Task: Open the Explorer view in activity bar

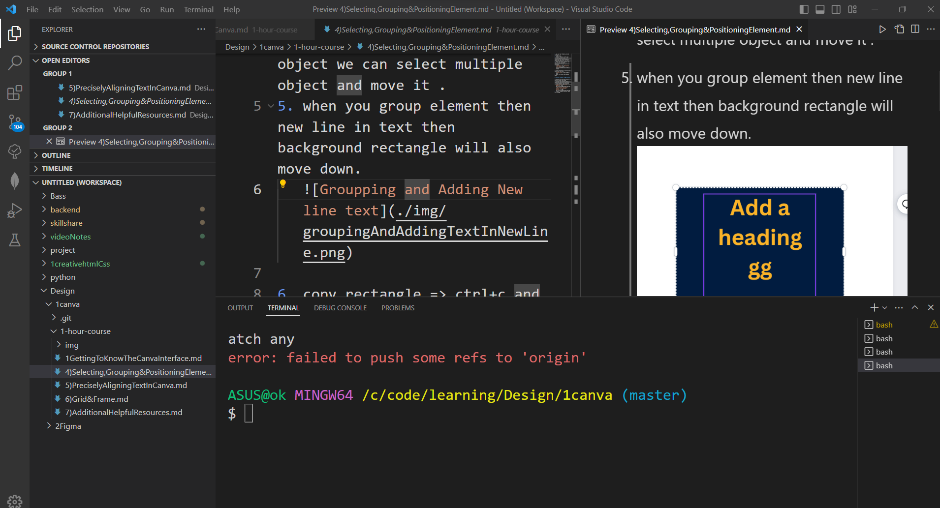Action: pos(15,33)
